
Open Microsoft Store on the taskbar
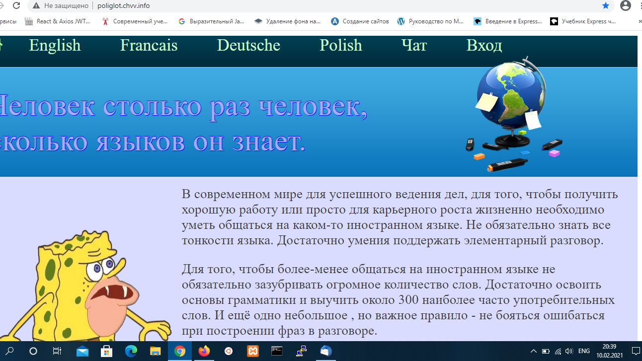[x=106, y=351]
